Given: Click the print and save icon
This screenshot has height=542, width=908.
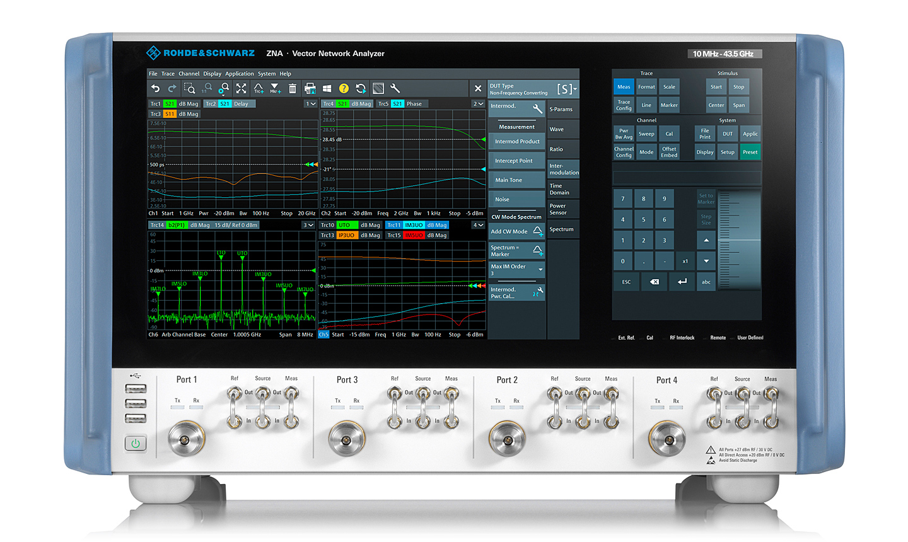Looking at the screenshot, I should (310, 89).
